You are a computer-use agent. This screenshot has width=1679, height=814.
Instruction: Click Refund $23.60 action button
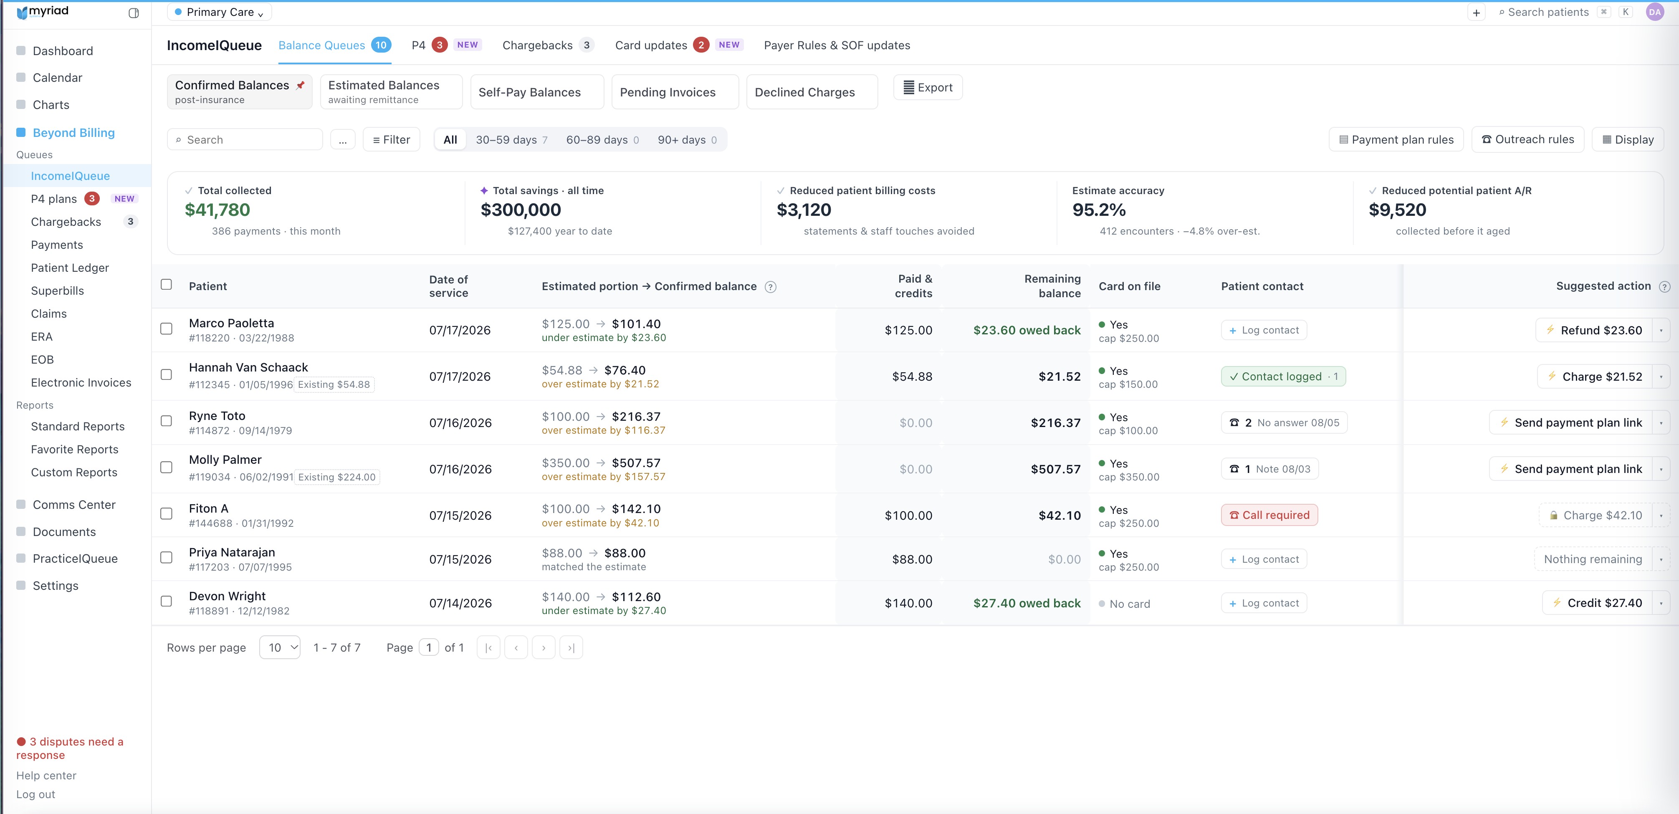pyautogui.click(x=1593, y=331)
